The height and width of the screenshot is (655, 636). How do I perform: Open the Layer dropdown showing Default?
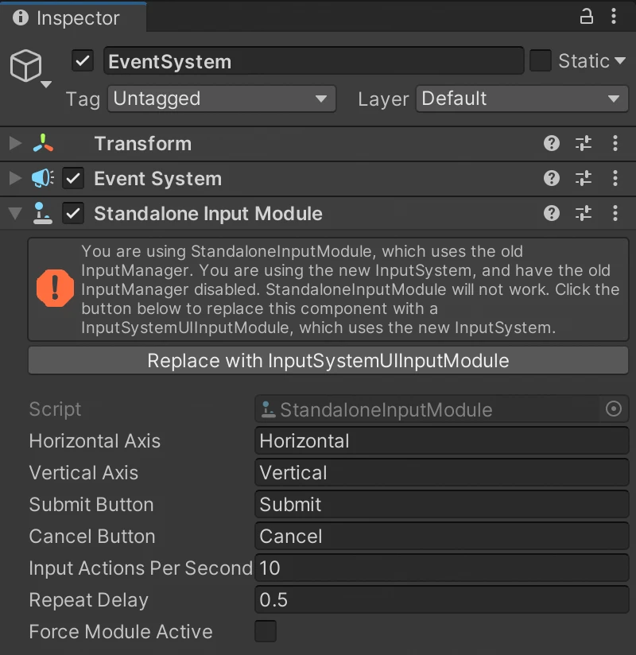tap(522, 99)
